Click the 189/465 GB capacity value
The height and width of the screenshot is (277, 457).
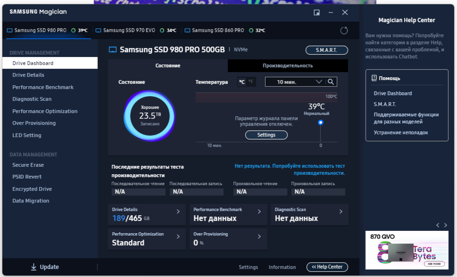click(131, 218)
